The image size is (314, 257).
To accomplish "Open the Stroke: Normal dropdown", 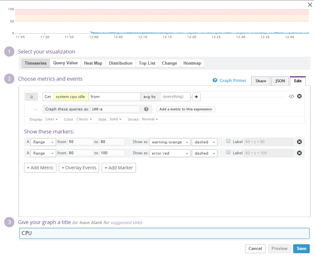I will 150,119.
